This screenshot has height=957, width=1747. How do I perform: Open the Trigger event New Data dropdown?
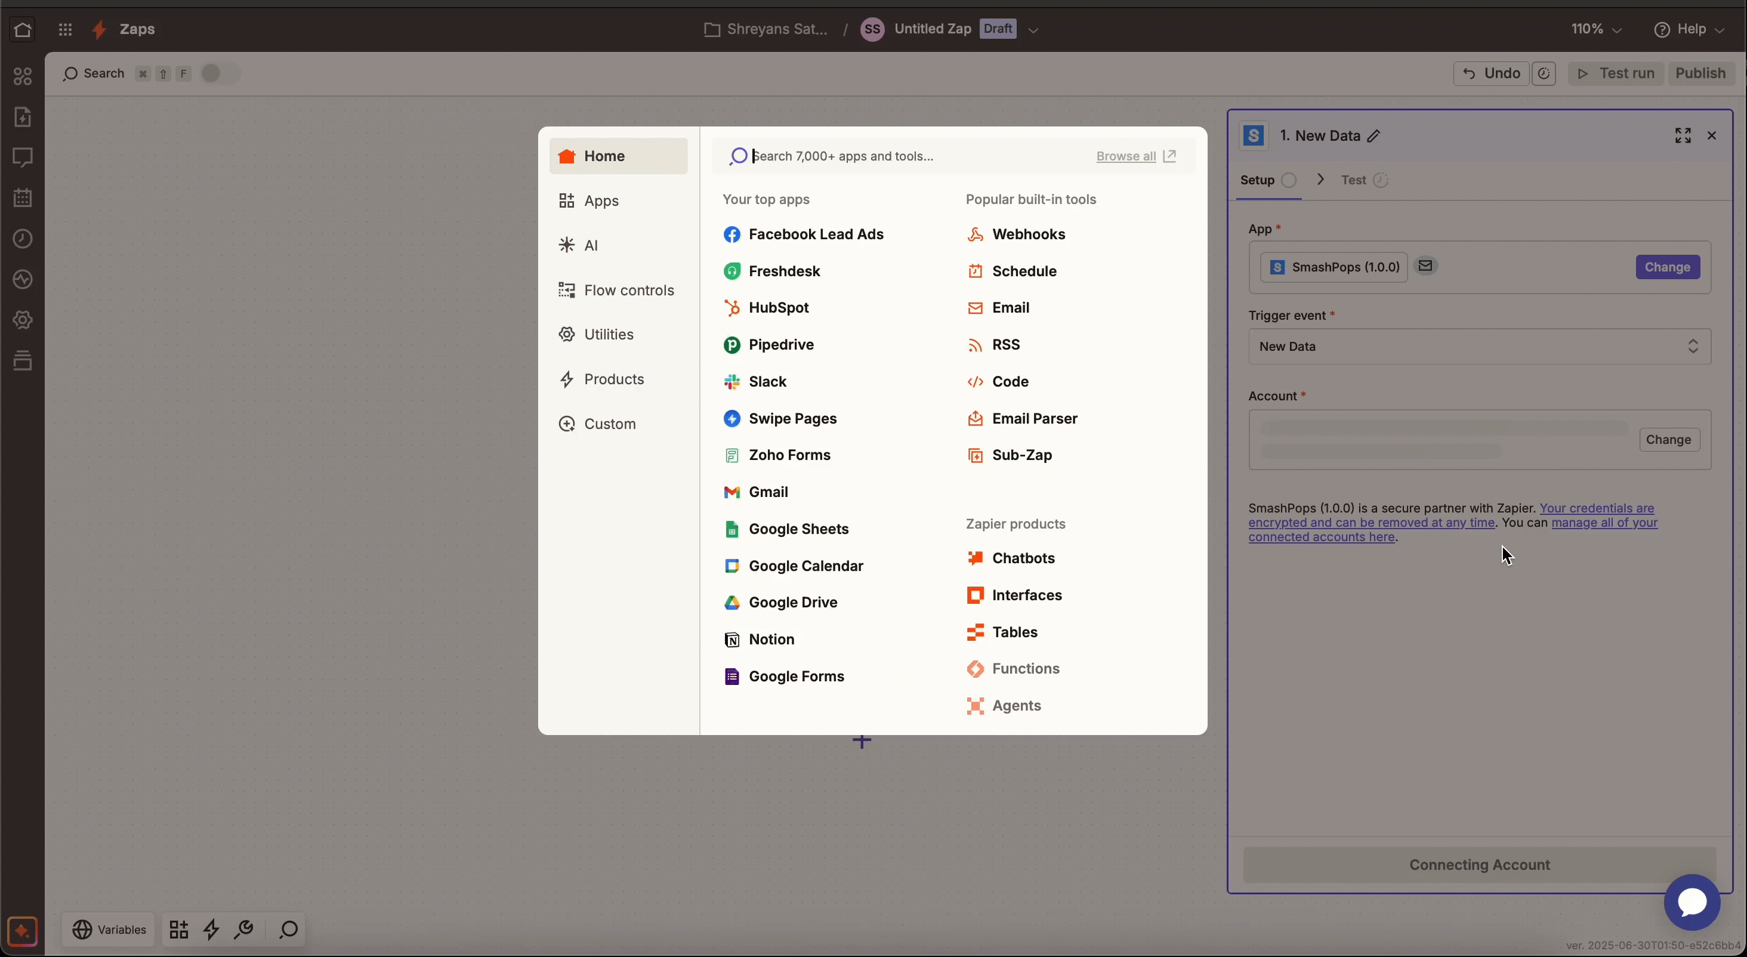tap(1479, 347)
